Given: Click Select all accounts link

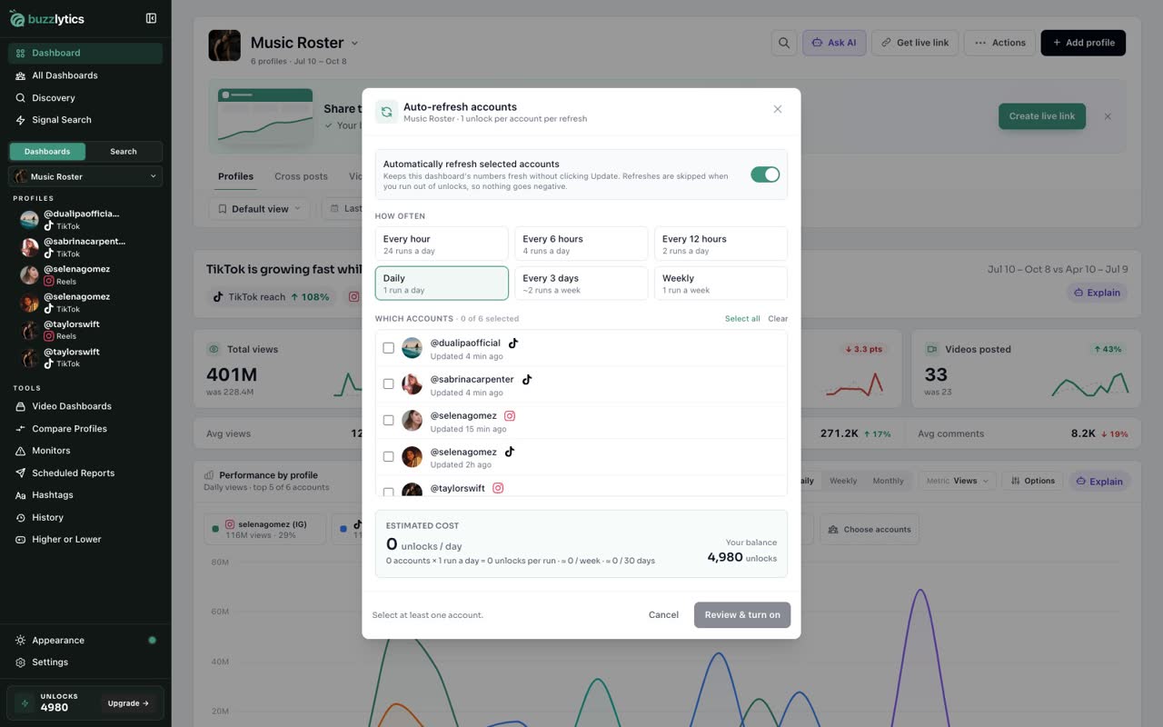Looking at the screenshot, I should point(742,319).
